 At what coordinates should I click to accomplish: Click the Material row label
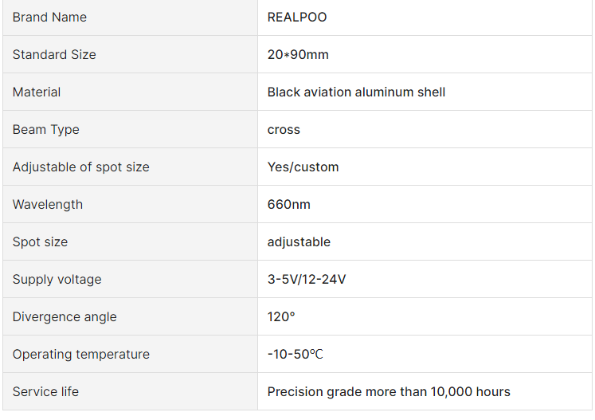point(37,92)
